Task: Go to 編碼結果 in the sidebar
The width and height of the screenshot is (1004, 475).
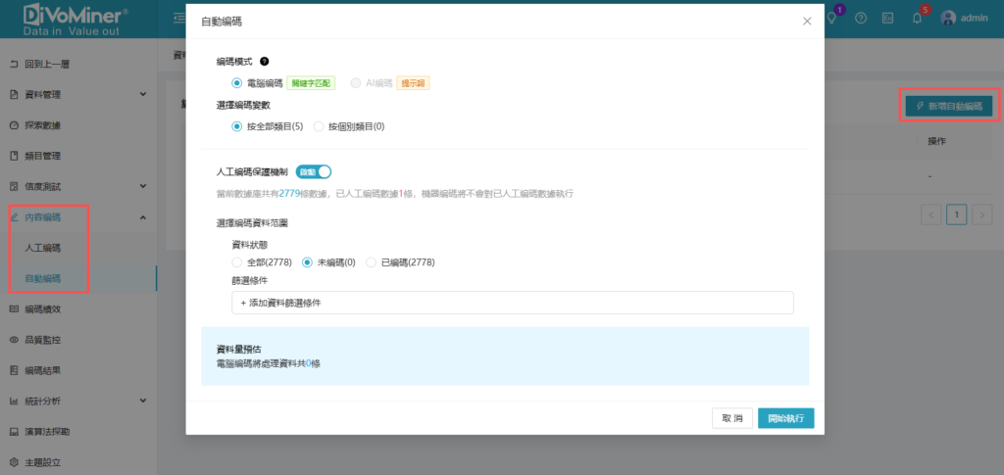Action: click(x=42, y=370)
